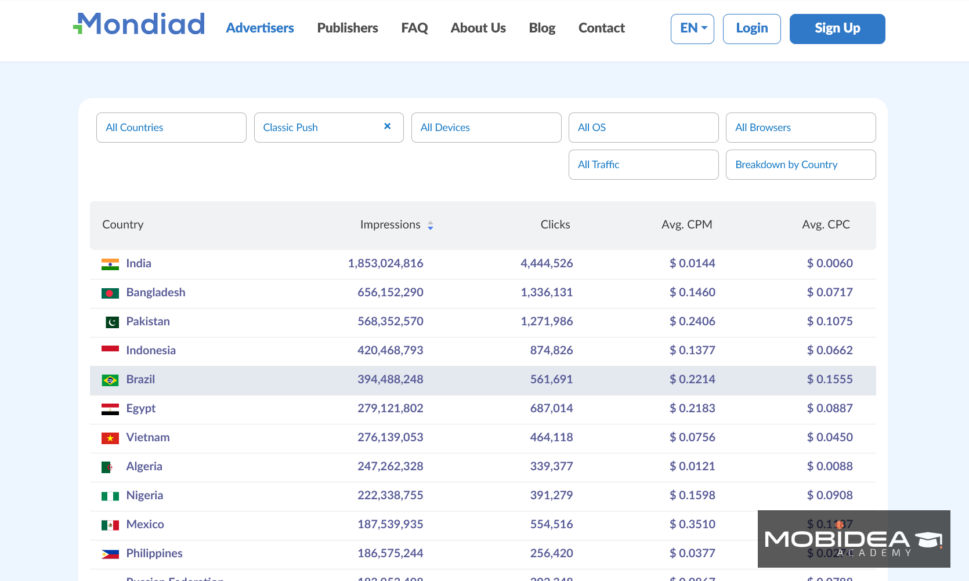Click the Pakistan flag icon

pyautogui.click(x=112, y=322)
